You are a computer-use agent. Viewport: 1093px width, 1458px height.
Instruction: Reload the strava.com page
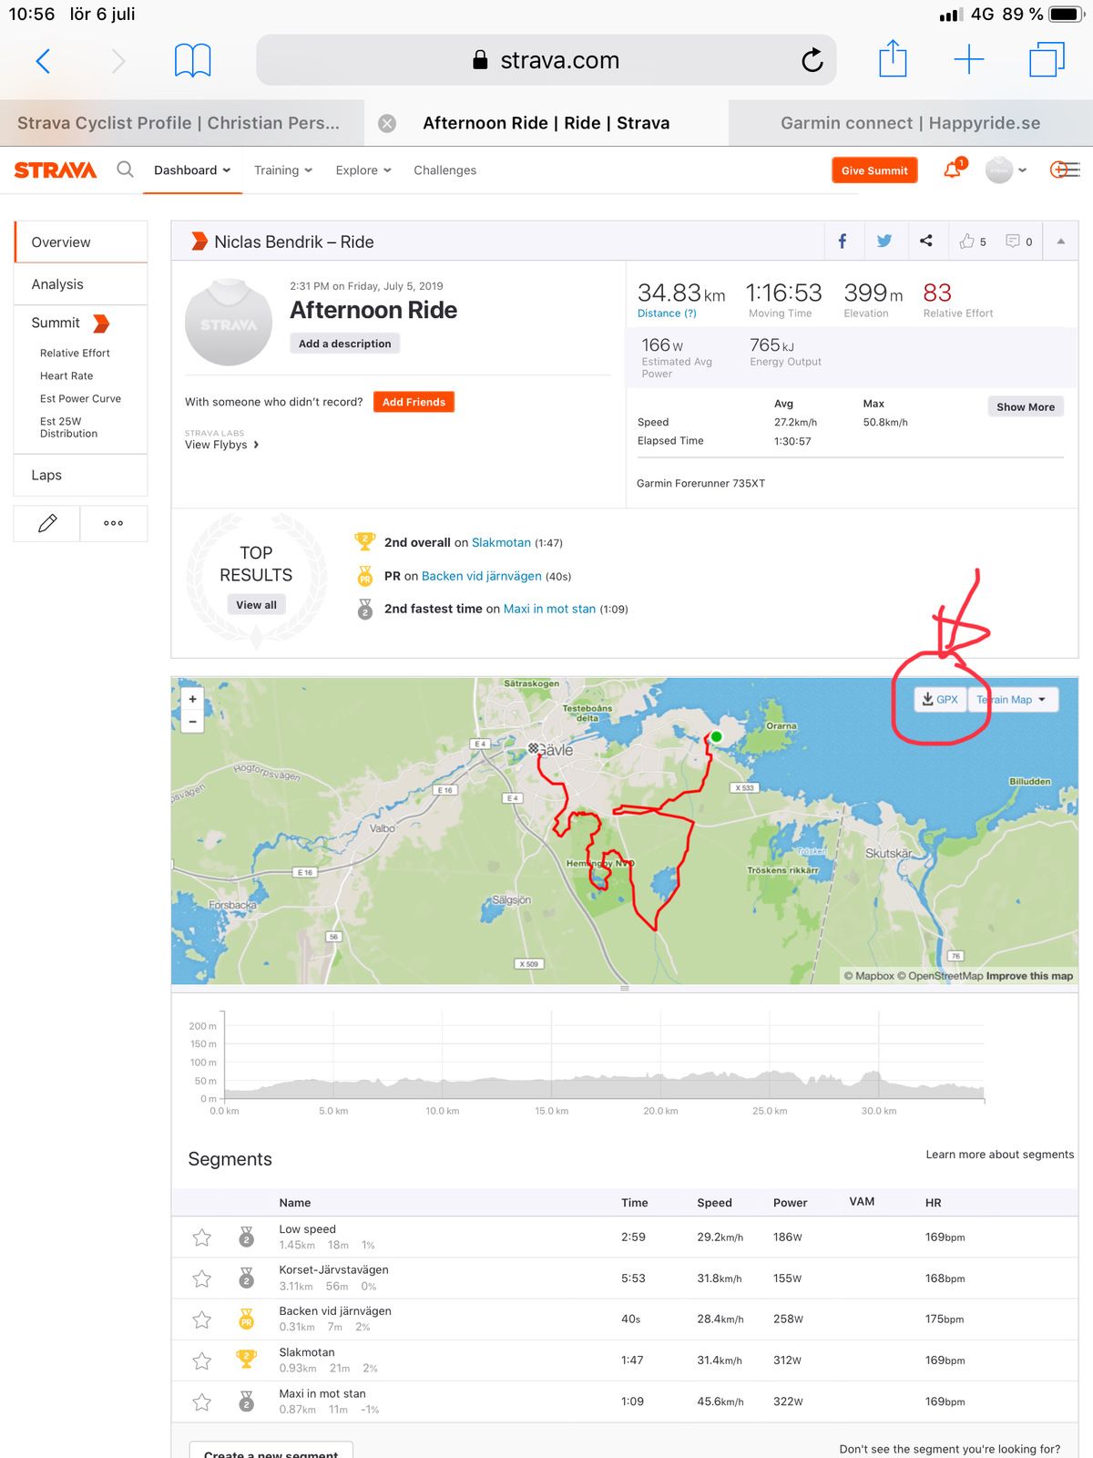812,60
